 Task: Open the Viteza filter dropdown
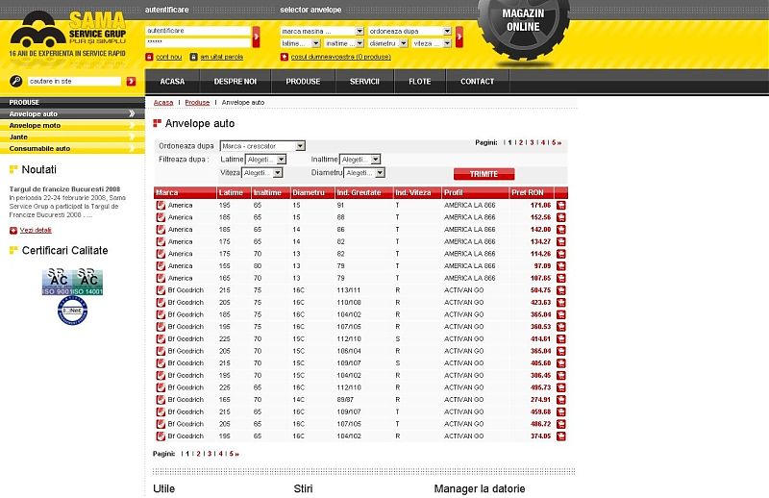tap(261, 173)
